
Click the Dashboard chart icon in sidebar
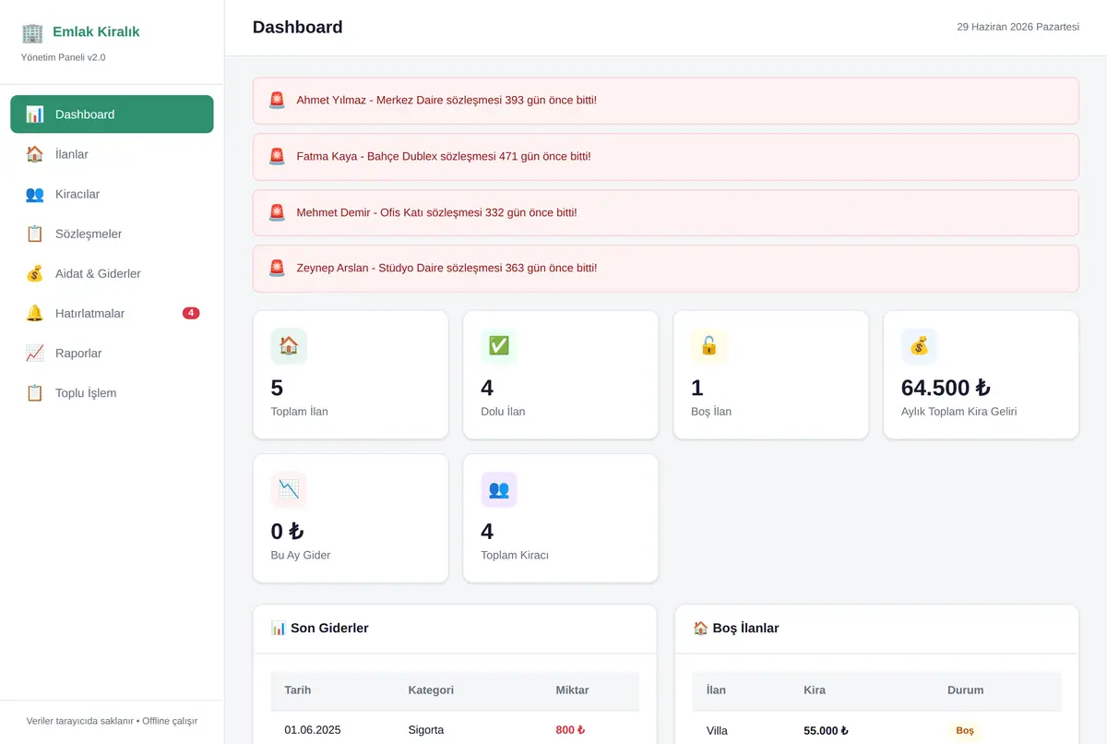pyautogui.click(x=35, y=114)
